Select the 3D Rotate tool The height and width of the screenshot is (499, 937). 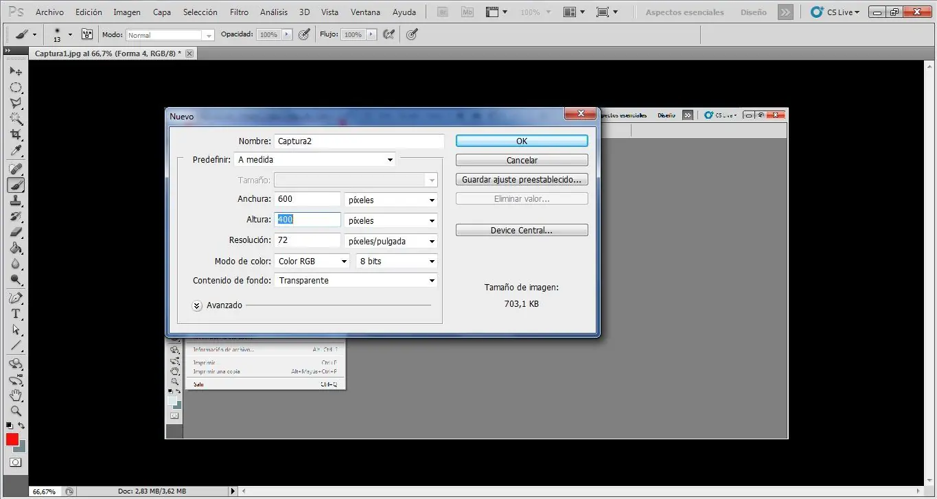coord(15,364)
